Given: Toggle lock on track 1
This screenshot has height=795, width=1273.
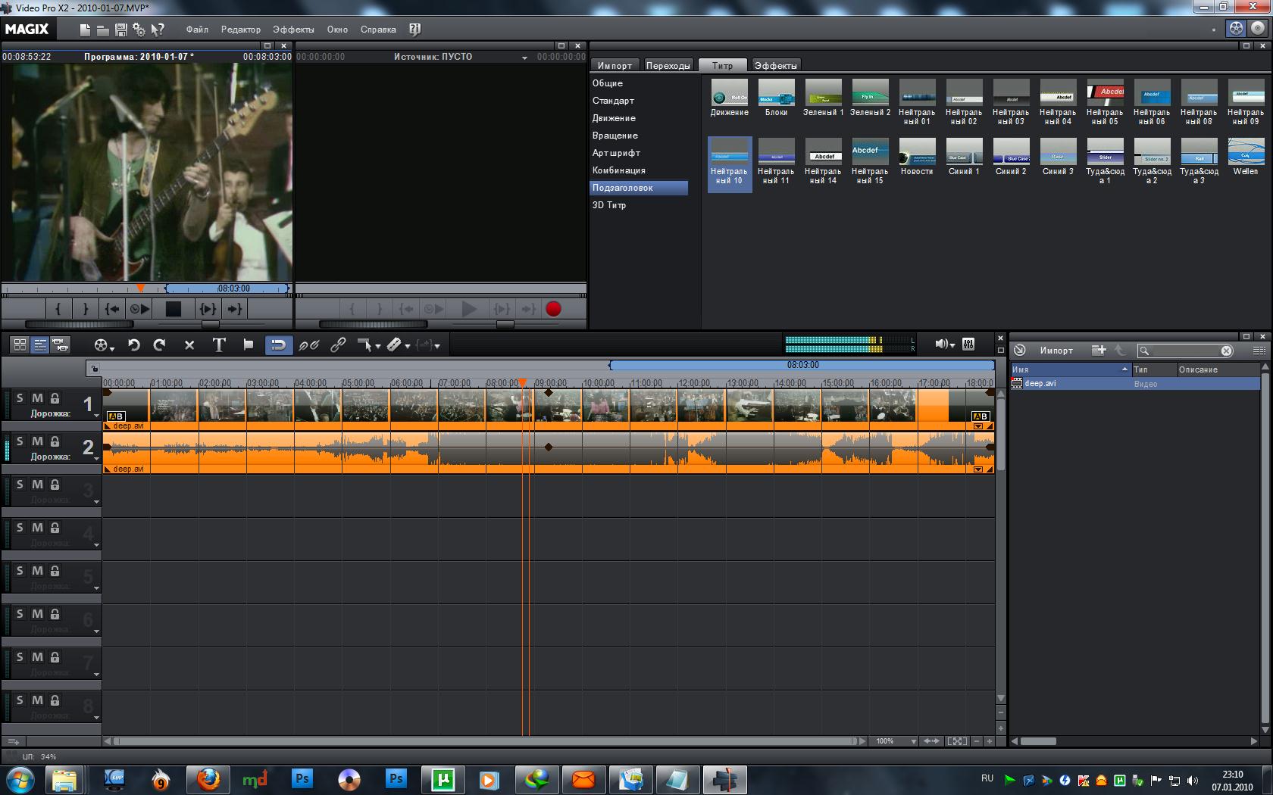Looking at the screenshot, I should (x=55, y=398).
